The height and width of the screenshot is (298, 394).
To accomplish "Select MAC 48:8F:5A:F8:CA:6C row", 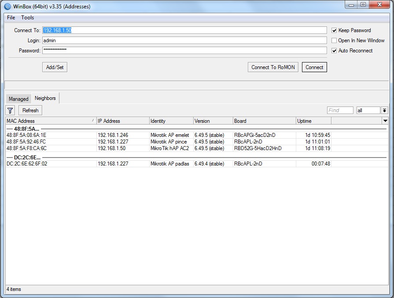I will click(197, 148).
